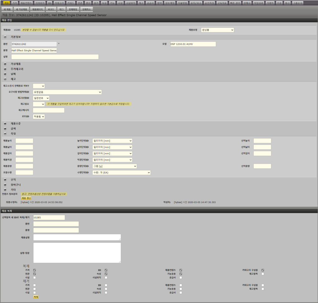Click the 모델 input field
The image size is (318, 303).
(193, 44)
